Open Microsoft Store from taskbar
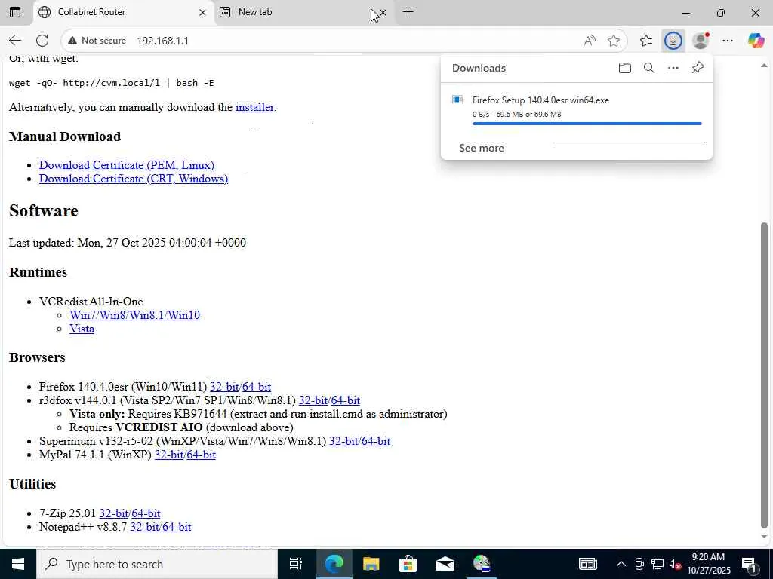773x579 pixels. pos(408,564)
